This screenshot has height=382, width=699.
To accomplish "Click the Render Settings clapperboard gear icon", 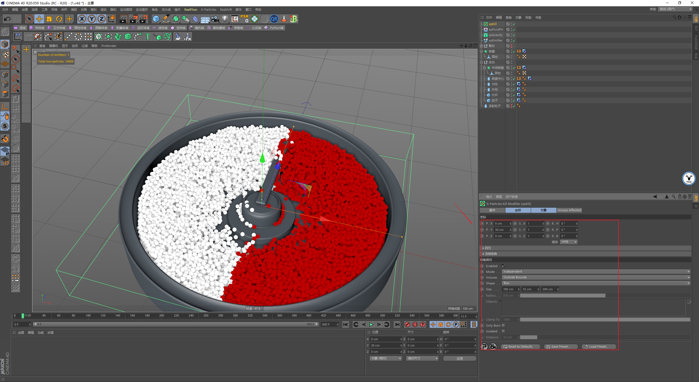I will point(143,19).
